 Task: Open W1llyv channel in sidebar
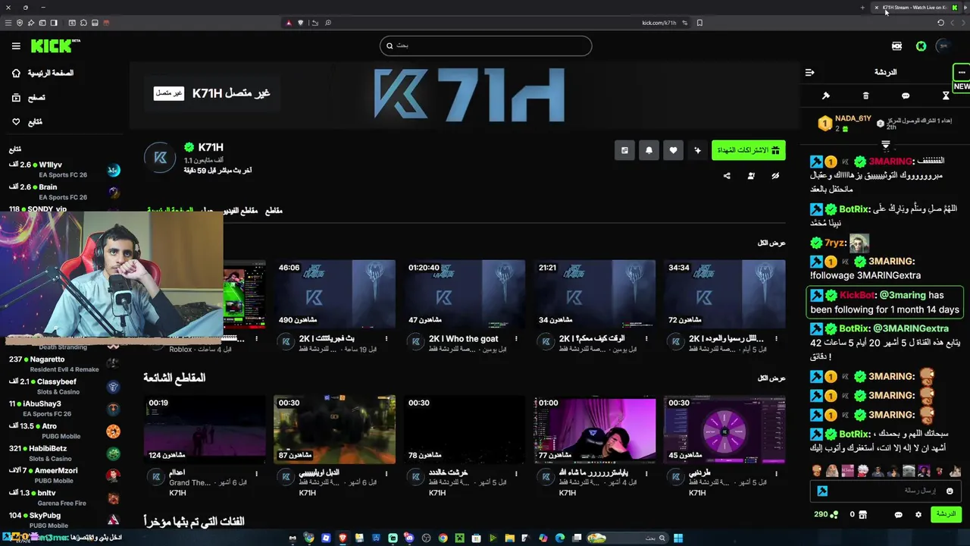[64, 169]
